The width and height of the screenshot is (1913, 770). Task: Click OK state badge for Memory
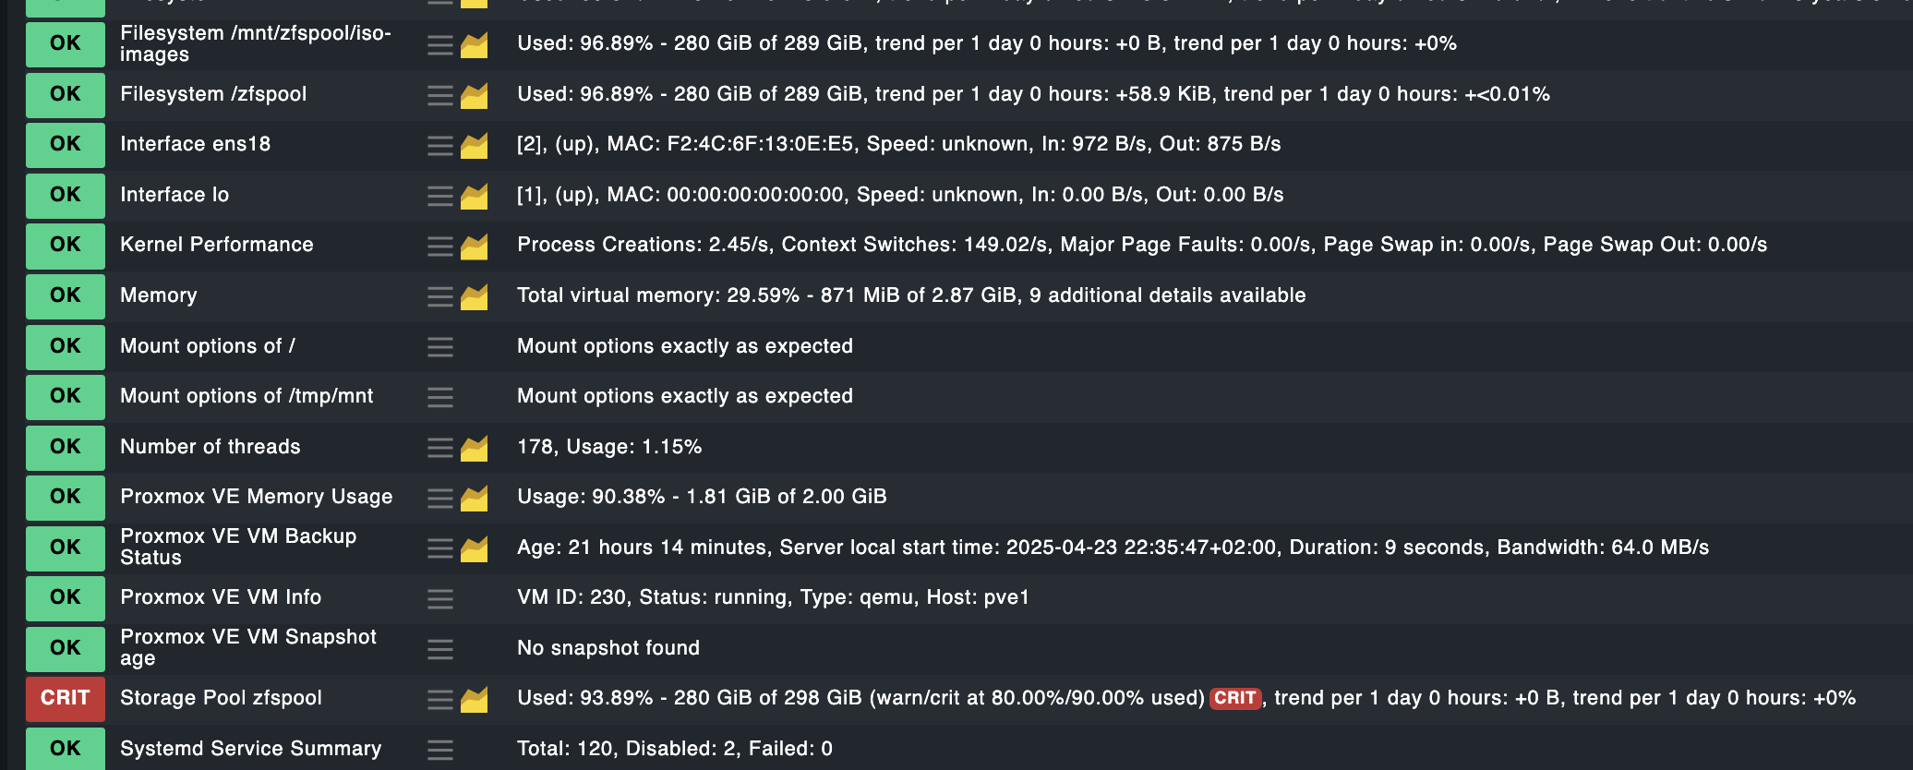click(x=65, y=295)
